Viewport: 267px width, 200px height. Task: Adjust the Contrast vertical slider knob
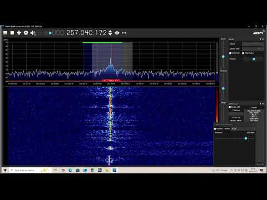click(223, 88)
